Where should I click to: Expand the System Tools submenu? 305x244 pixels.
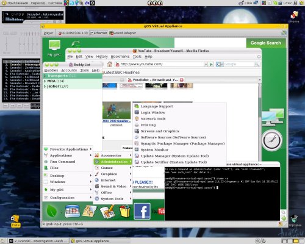tap(113, 199)
